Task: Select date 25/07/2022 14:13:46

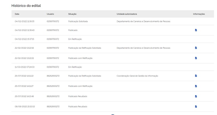Action: [24, 96]
